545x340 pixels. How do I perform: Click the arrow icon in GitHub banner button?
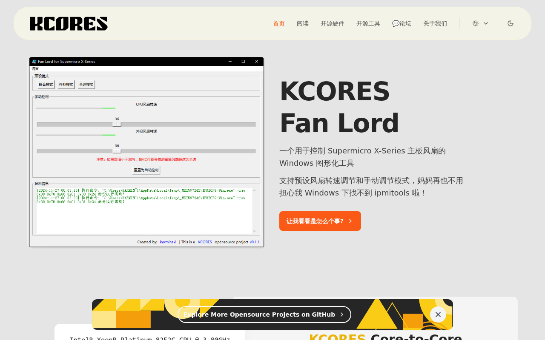[x=342, y=314]
